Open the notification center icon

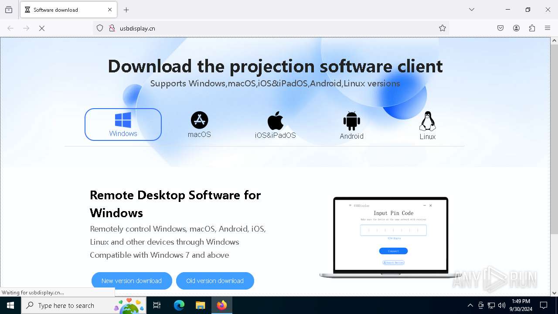544,305
